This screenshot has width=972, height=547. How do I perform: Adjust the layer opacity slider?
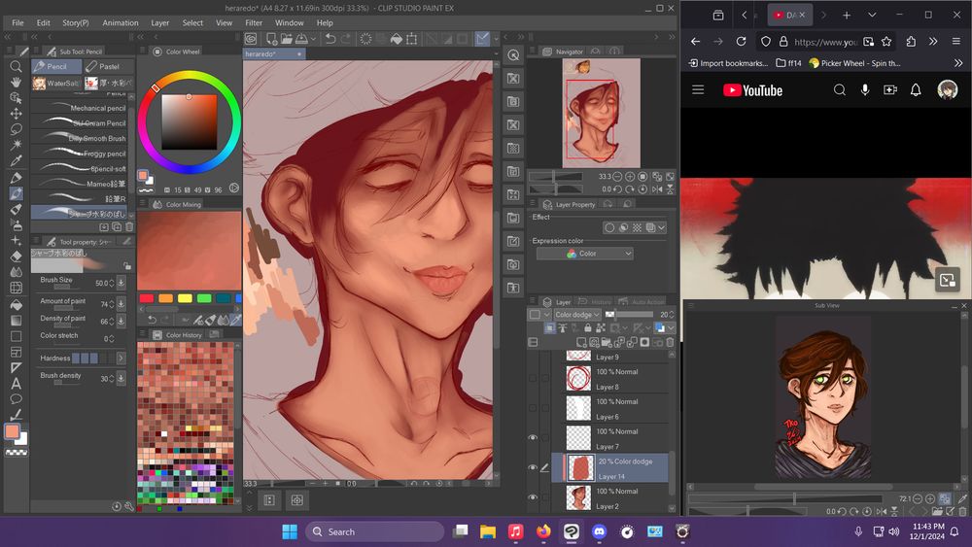[631, 314]
